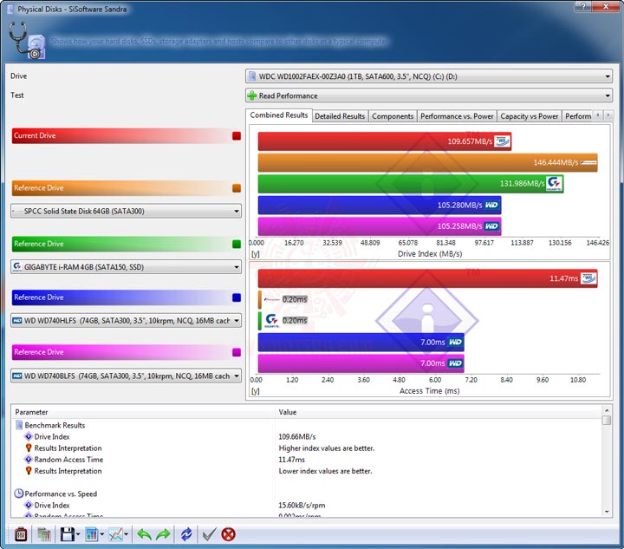Click the gray checkmark OK icon
Screen dimensions: 624x549
tap(210, 534)
